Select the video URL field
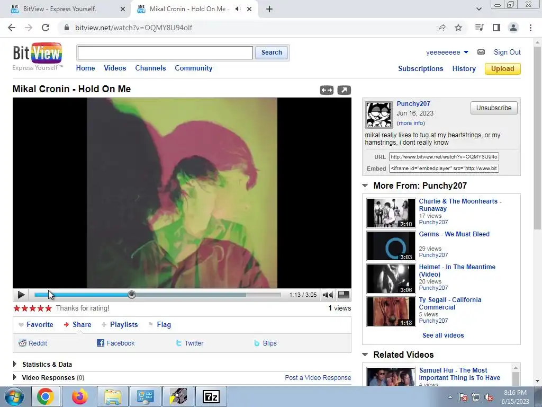Viewport: 542px width, 407px height. tap(444, 157)
